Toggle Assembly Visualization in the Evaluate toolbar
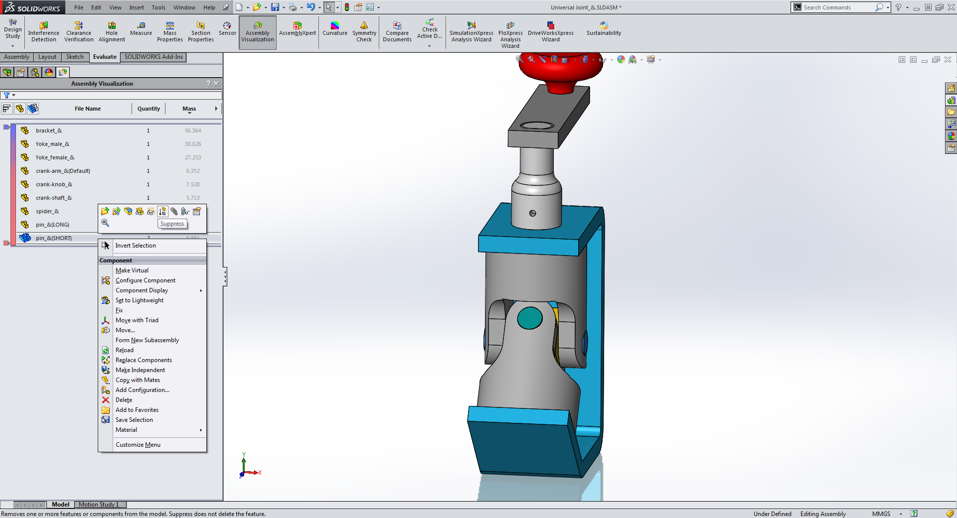This screenshot has width=957, height=518. coord(258,32)
